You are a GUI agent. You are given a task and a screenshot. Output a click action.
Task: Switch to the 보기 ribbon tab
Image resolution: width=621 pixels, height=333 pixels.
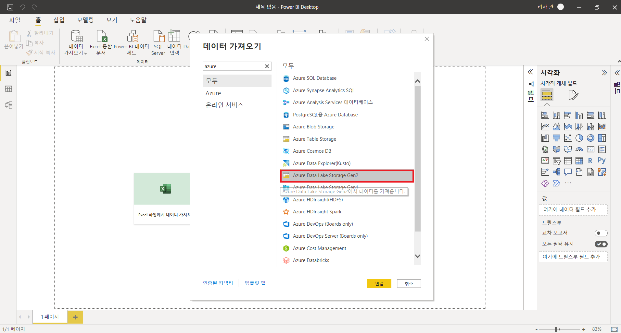click(x=111, y=20)
